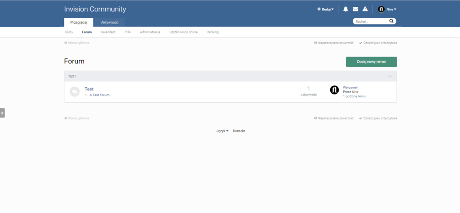Open the notifications bell icon
Screen dimensions: 460x213
pos(346,9)
